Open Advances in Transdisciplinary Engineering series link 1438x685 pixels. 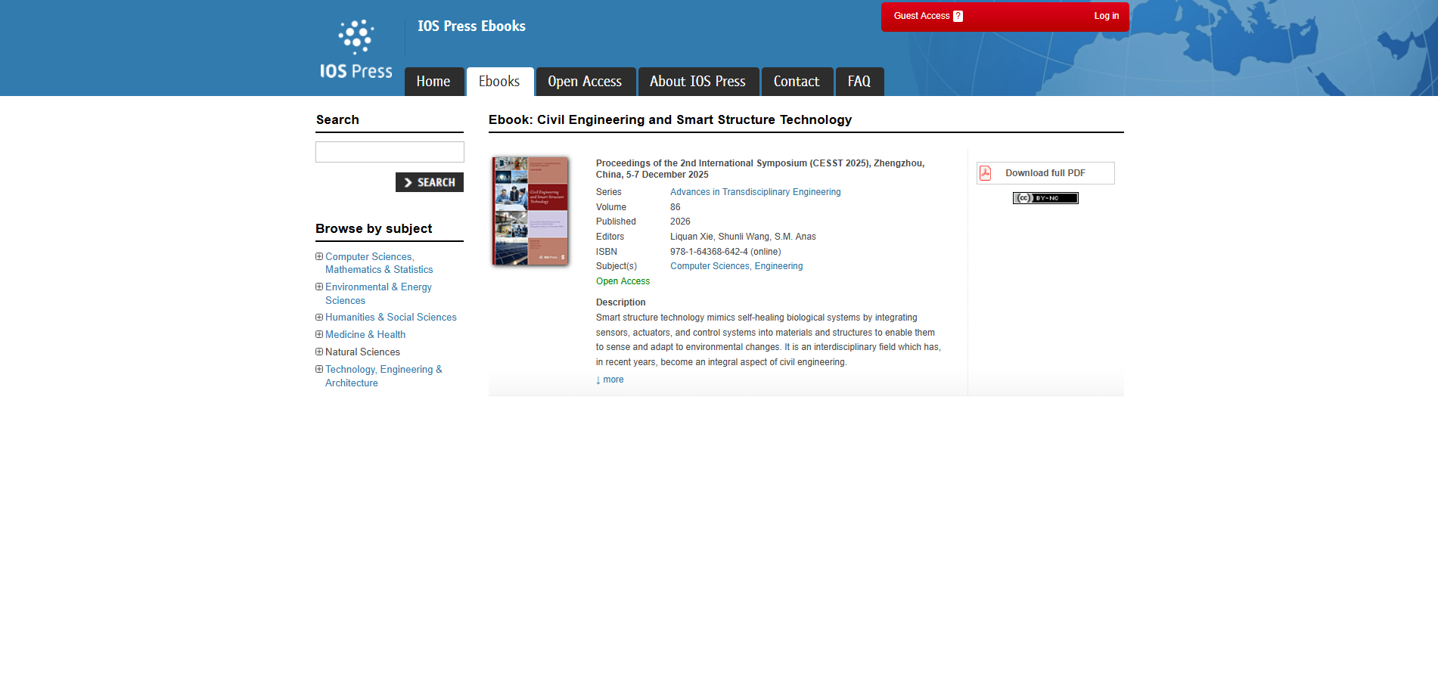[756, 192]
